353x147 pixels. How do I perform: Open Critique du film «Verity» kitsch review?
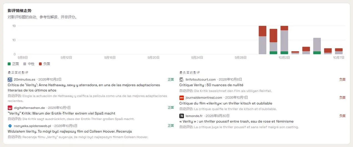pyautogui.click(x=226, y=103)
